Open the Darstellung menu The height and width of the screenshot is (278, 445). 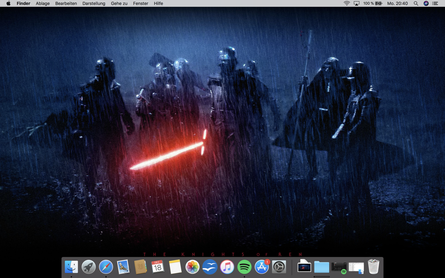(94, 3)
